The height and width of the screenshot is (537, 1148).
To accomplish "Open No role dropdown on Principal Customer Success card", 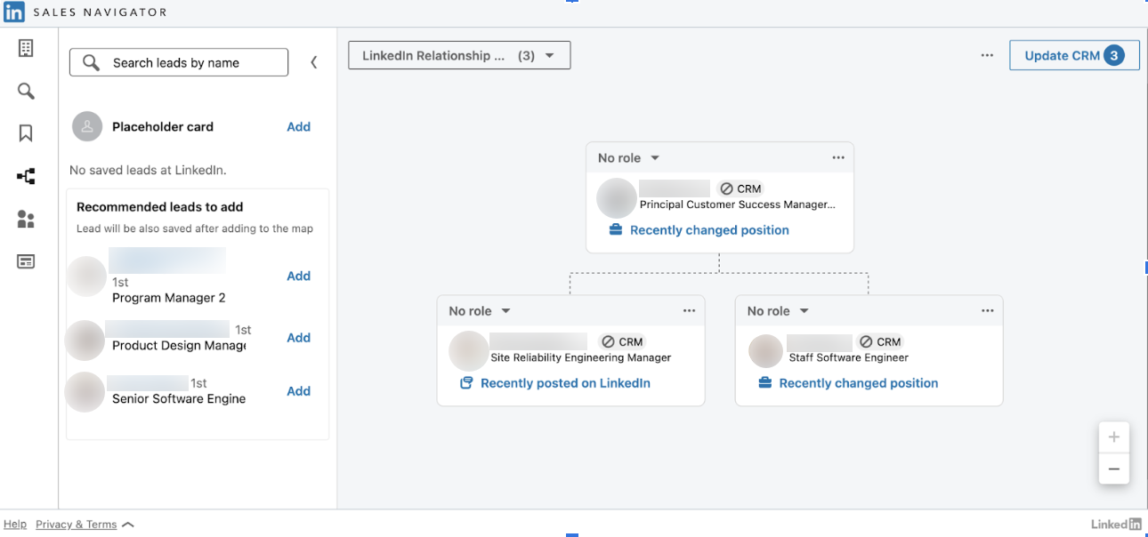I will click(x=628, y=158).
